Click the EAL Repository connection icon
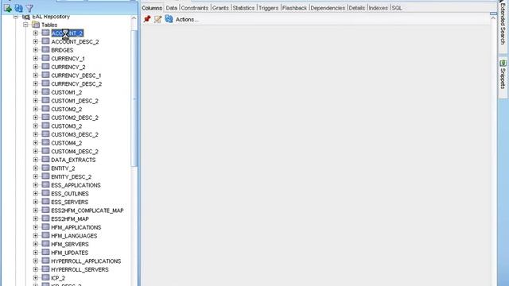The width and height of the screenshot is (509, 286). point(26,17)
